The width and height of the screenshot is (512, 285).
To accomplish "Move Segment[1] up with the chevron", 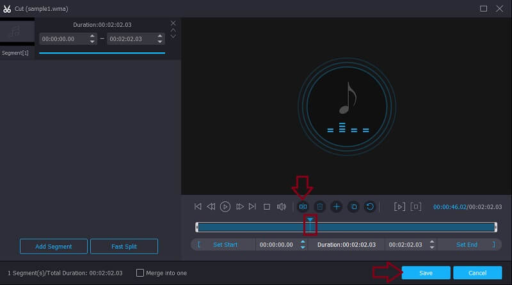I will click(173, 30).
